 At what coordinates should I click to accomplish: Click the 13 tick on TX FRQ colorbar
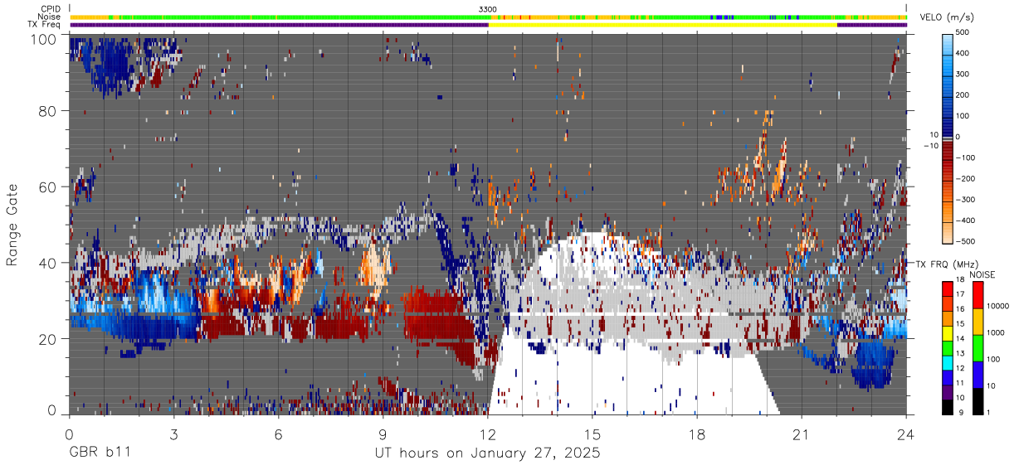(961, 354)
